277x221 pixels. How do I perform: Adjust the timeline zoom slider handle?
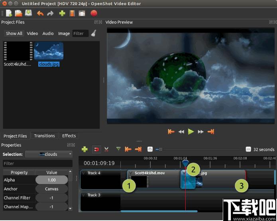coord(160,149)
